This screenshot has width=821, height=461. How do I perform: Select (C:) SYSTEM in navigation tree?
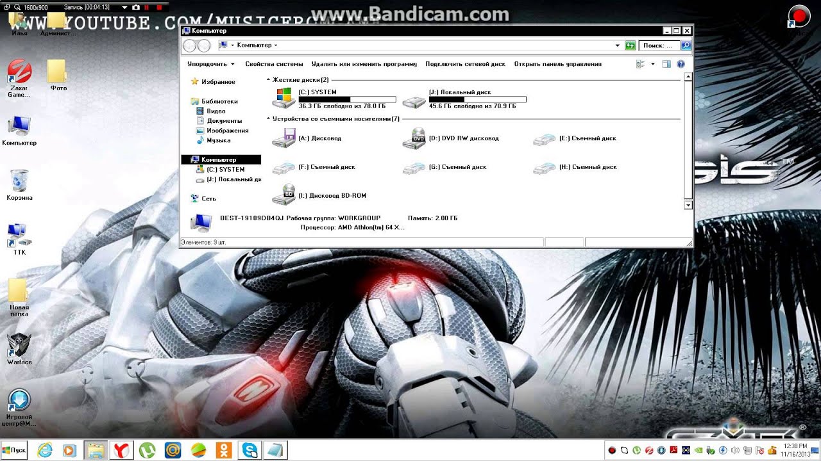point(226,170)
